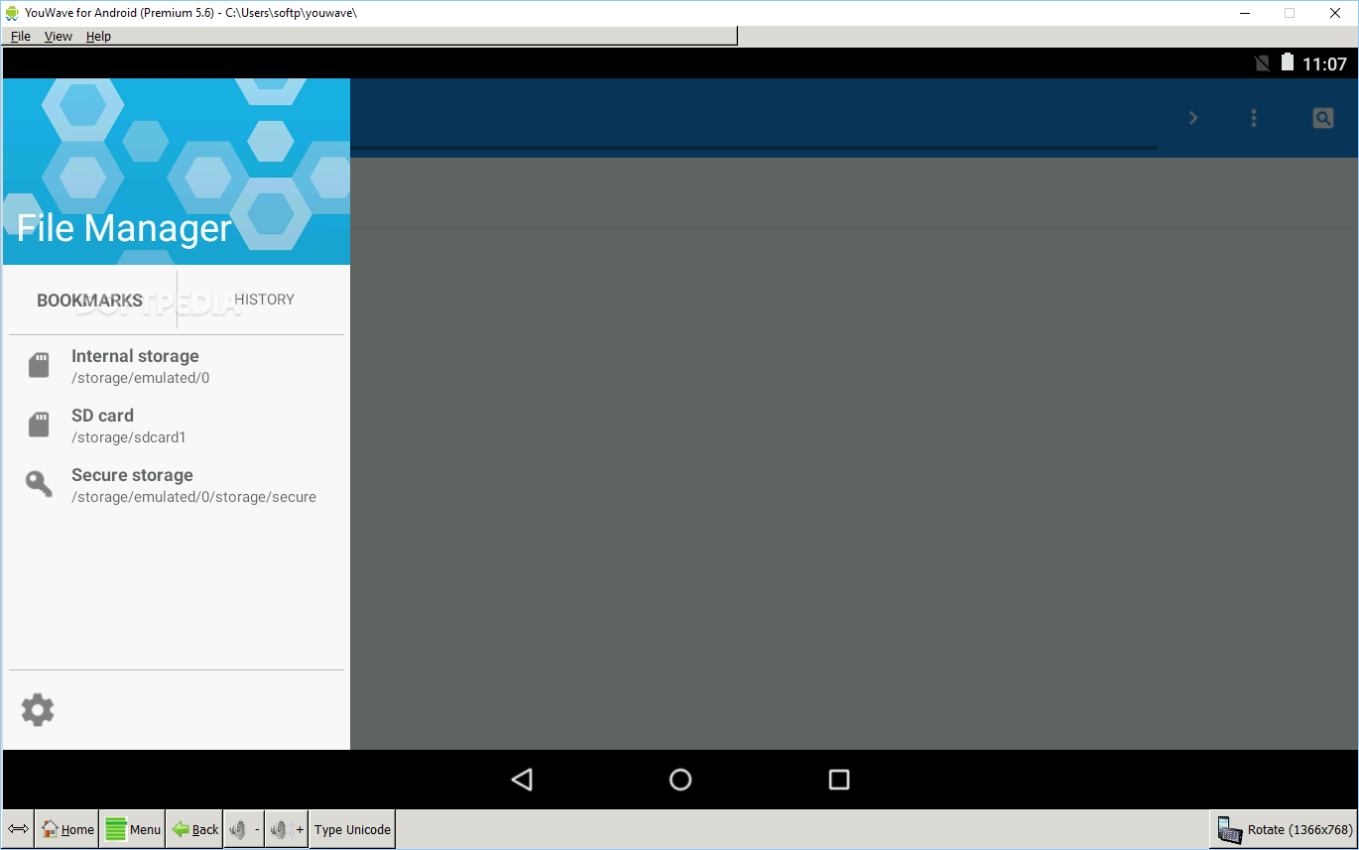Open the search icon in app bar
1359x850 pixels.
pos(1323,118)
